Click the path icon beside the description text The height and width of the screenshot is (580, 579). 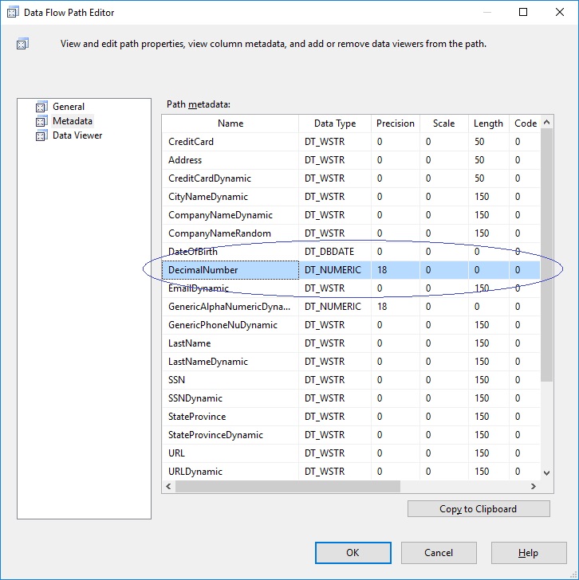pos(22,44)
